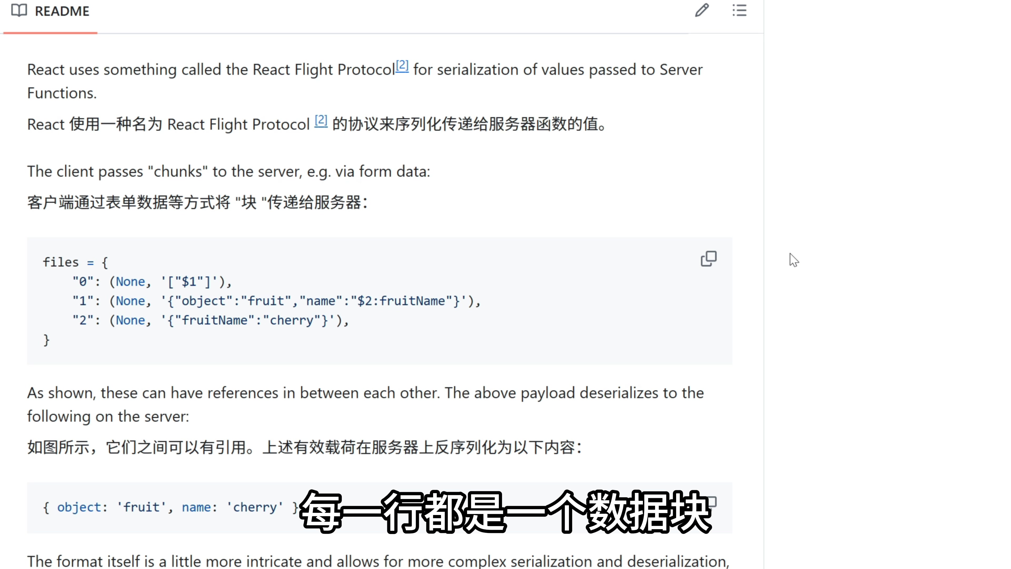The width and height of the screenshot is (1011, 569).
Task: Click the chunk "2" line with cherry
Action: tap(210, 320)
